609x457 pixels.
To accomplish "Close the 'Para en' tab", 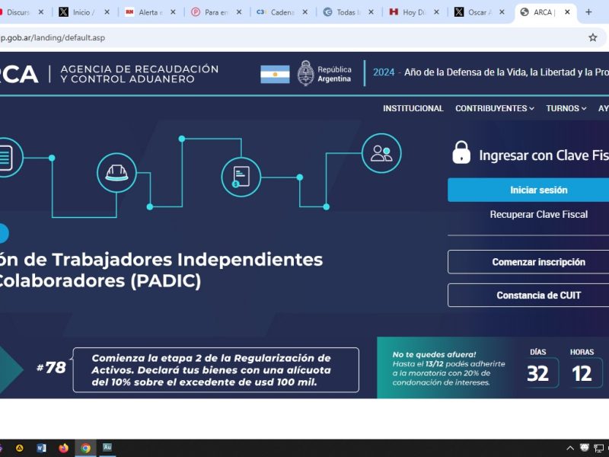I will pyautogui.click(x=239, y=12).
